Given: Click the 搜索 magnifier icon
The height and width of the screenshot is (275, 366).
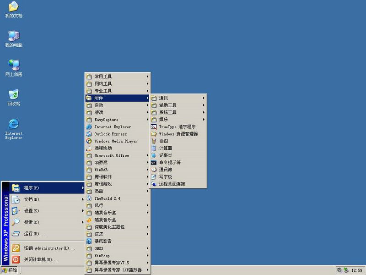Looking at the screenshot, I should click(x=16, y=222).
